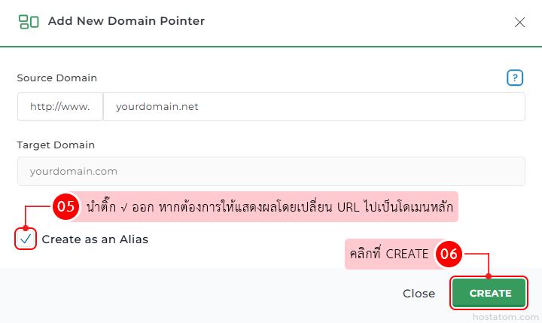The height and width of the screenshot is (323, 542).
Task: Click the Target Domain label
Action: tap(56, 145)
